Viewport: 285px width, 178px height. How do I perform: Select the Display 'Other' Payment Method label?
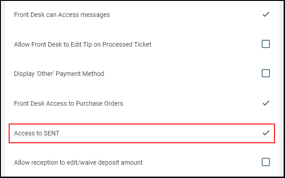59,74
